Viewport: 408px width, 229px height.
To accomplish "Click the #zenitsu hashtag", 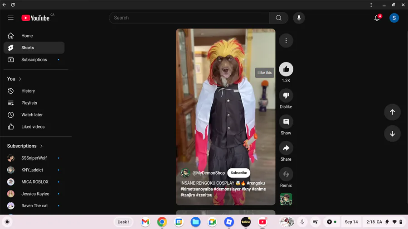I will click(204, 195).
